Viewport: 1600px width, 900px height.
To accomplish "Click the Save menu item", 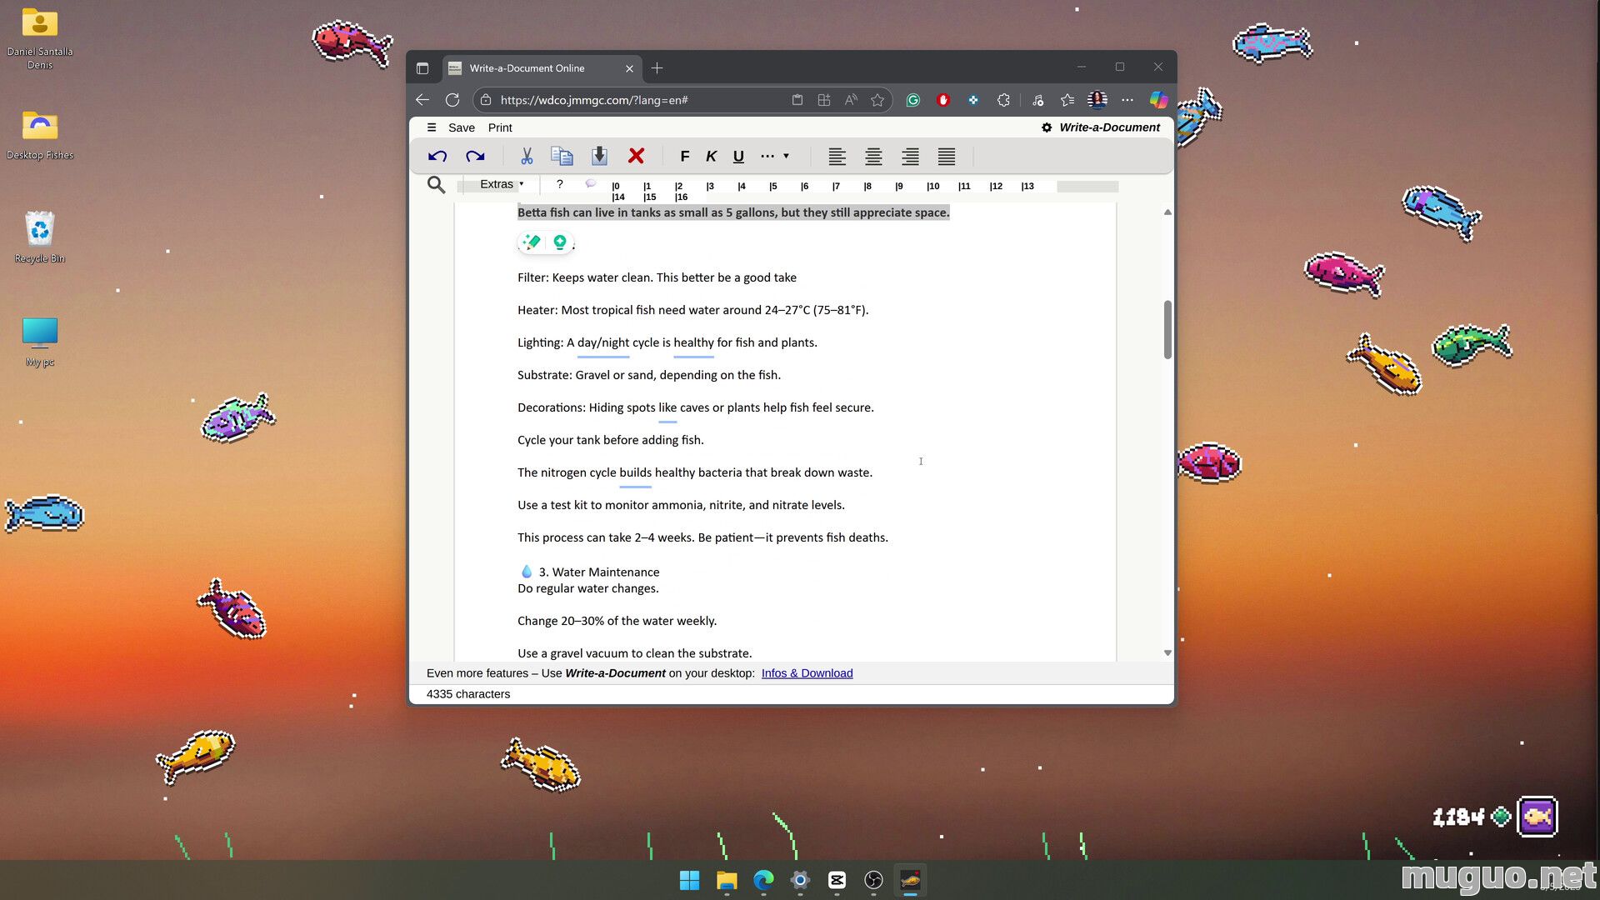I will (x=462, y=127).
